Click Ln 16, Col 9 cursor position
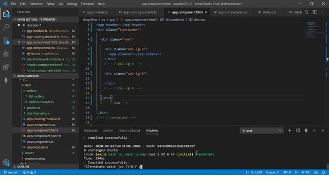This screenshot has width=329, height=185. point(254,172)
